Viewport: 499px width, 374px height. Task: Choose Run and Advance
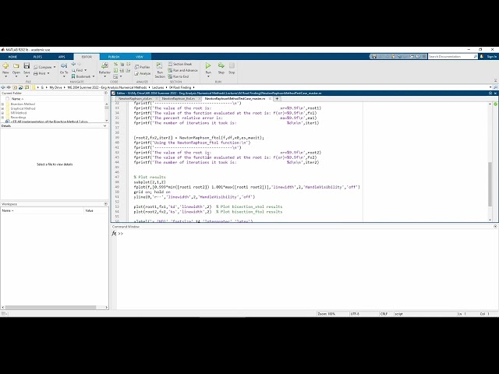[x=183, y=70]
